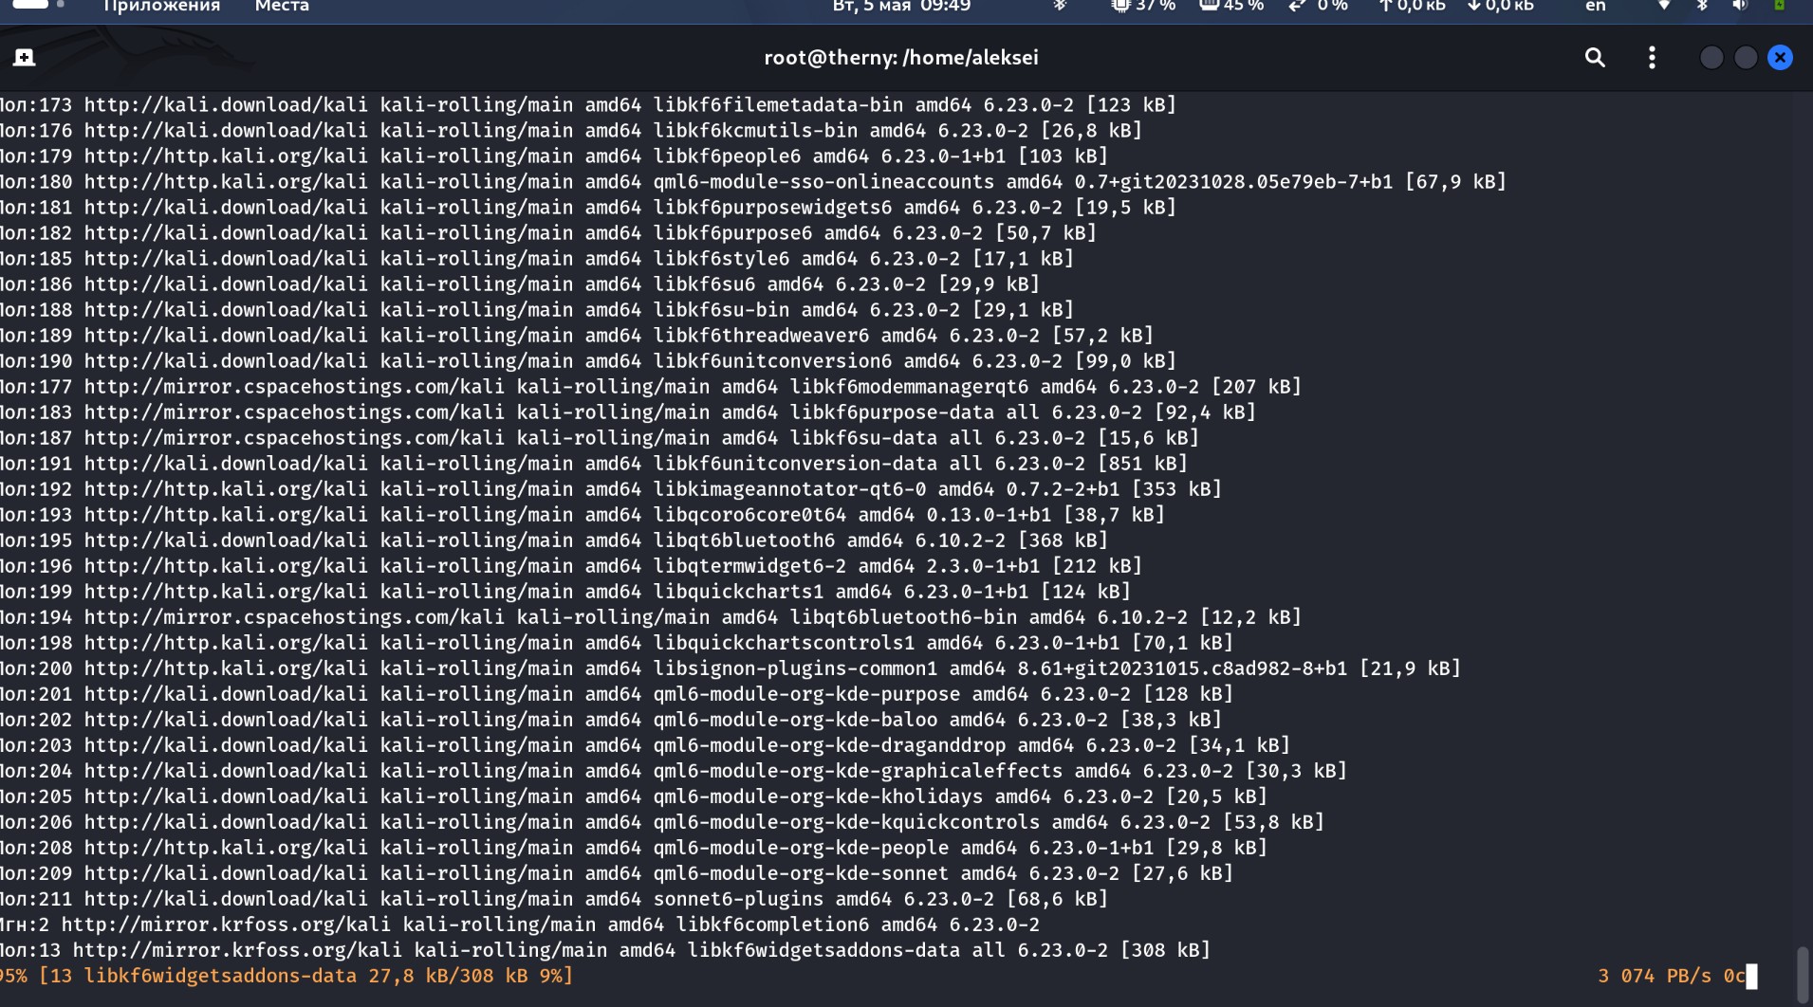Click the download speed text '3 074 PB/s'
1813x1007 pixels.
click(1655, 976)
